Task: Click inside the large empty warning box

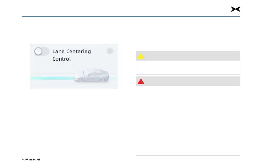Action: (188, 121)
